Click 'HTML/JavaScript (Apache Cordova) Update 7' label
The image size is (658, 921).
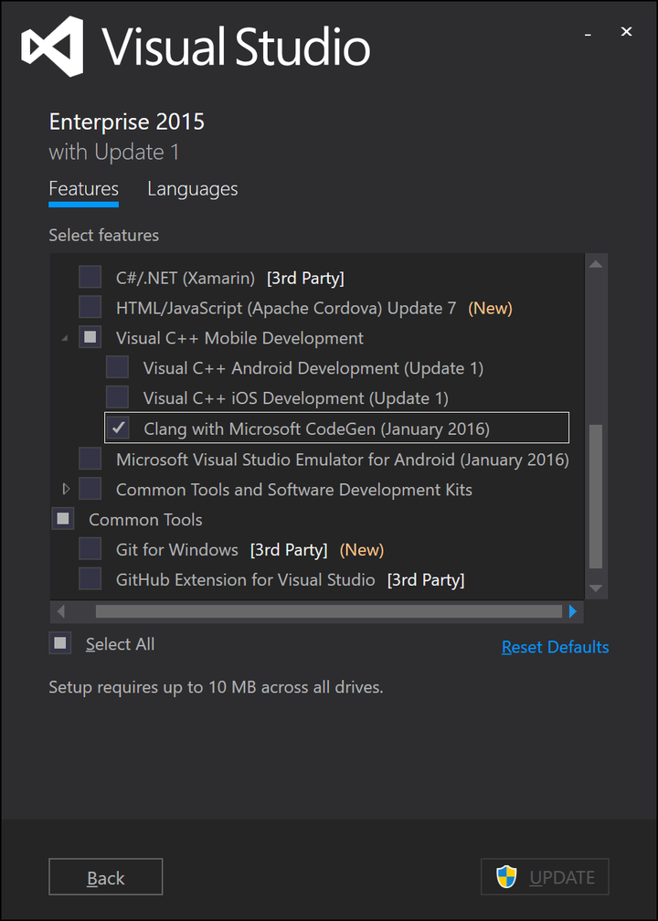286,309
